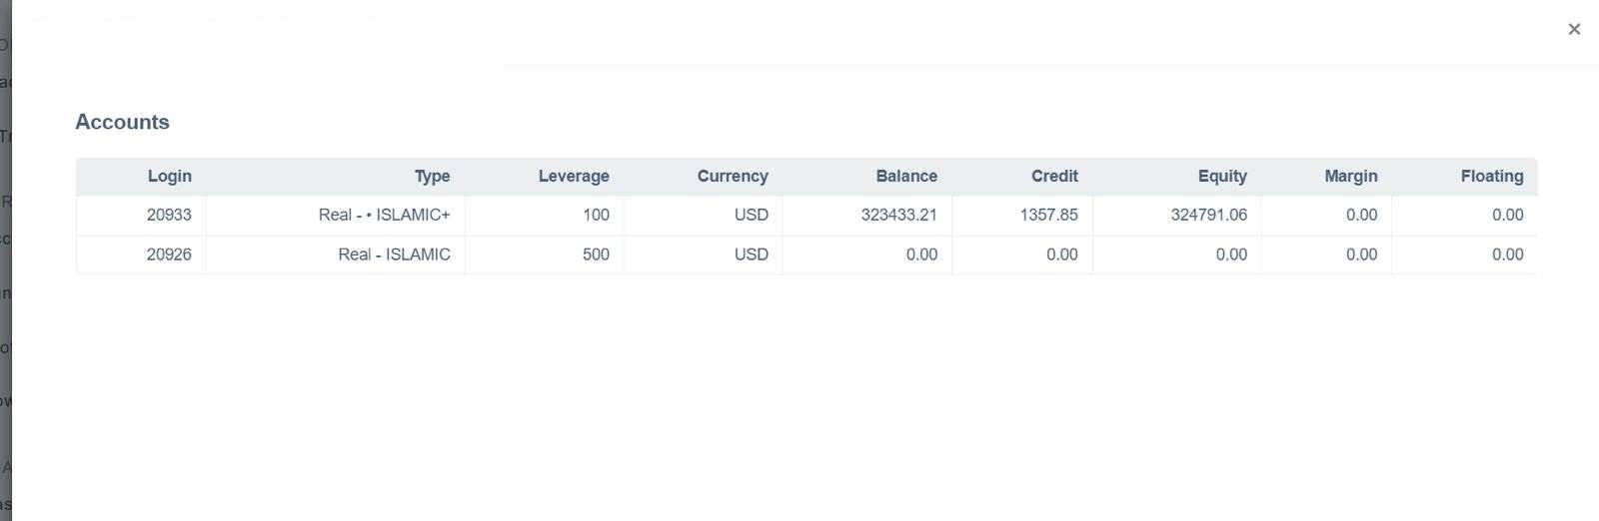The width and height of the screenshot is (1599, 521).
Task: Click the Accounts section heading
Action: 122,122
